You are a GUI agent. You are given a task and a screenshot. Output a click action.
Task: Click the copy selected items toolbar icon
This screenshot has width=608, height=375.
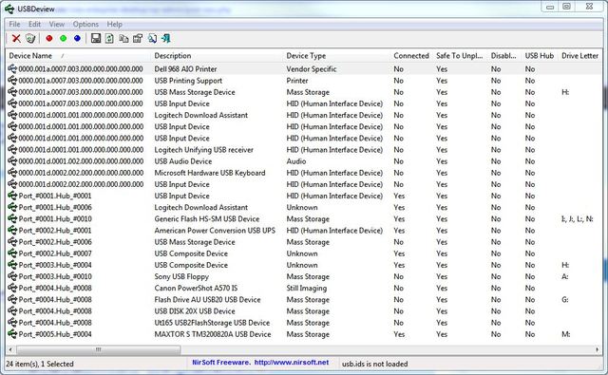[123, 38]
